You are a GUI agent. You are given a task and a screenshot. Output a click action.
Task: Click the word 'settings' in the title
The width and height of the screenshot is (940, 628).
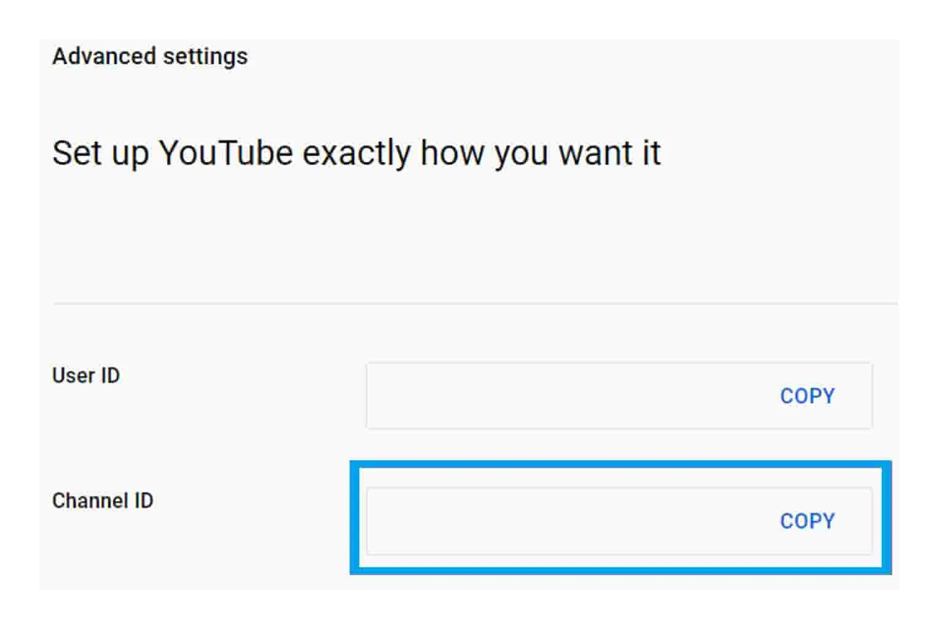click(x=205, y=57)
